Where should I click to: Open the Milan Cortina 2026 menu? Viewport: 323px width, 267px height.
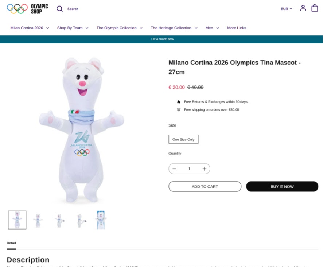pos(29,28)
